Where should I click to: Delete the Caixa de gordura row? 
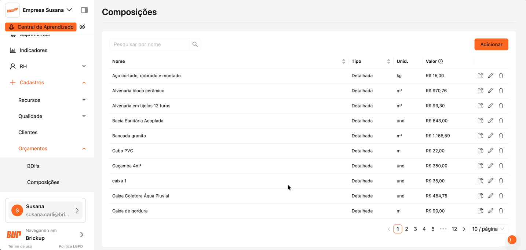click(x=501, y=211)
